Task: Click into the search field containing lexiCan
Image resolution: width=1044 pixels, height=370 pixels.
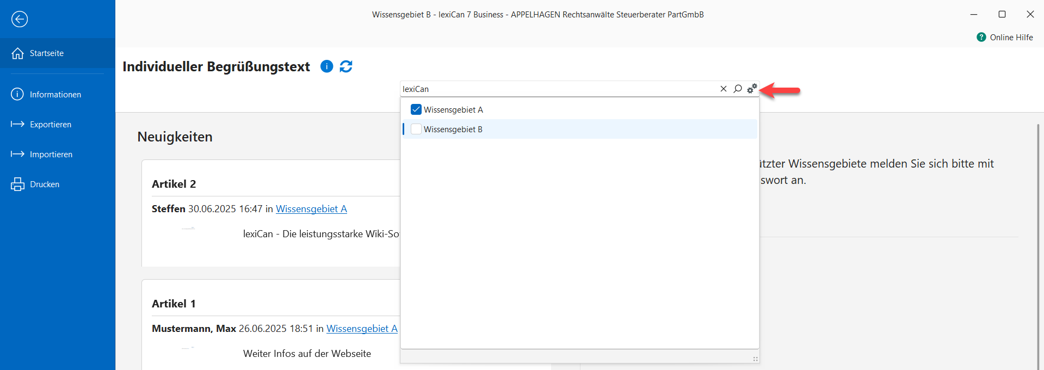Action: click(x=555, y=89)
